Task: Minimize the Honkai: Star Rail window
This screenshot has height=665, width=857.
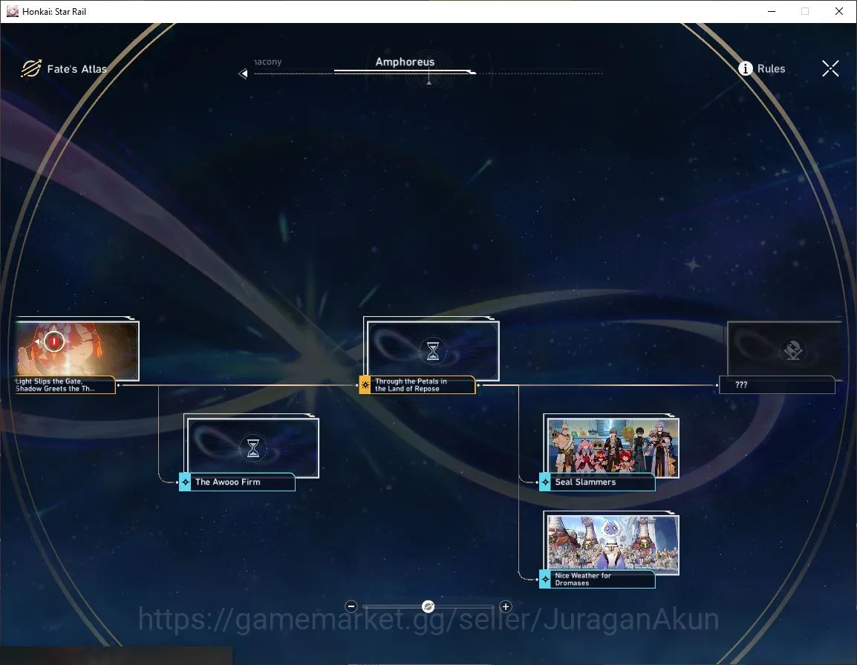Action: [771, 11]
